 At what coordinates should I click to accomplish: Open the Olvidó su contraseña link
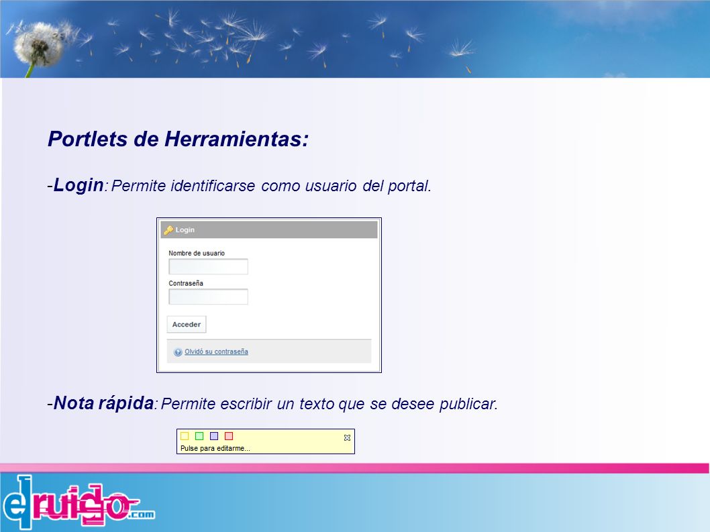(216, 352)
